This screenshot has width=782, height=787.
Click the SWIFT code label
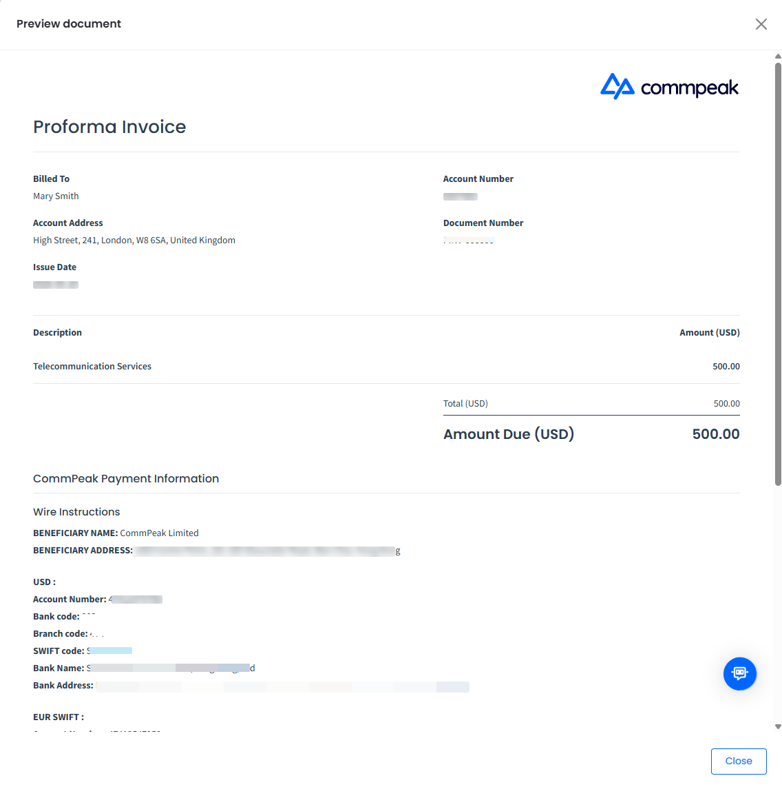click(x=58, y=651)
